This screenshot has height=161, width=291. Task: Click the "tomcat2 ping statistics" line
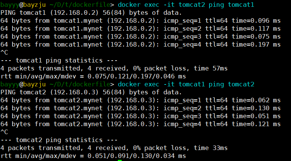pos(59,140)
